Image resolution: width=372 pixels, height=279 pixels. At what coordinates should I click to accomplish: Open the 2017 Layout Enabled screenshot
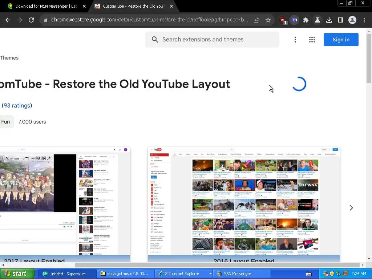click(65, 204)
